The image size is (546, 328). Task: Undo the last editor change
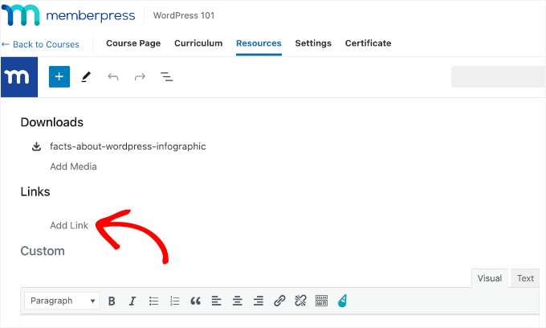(x=113, y=77)
